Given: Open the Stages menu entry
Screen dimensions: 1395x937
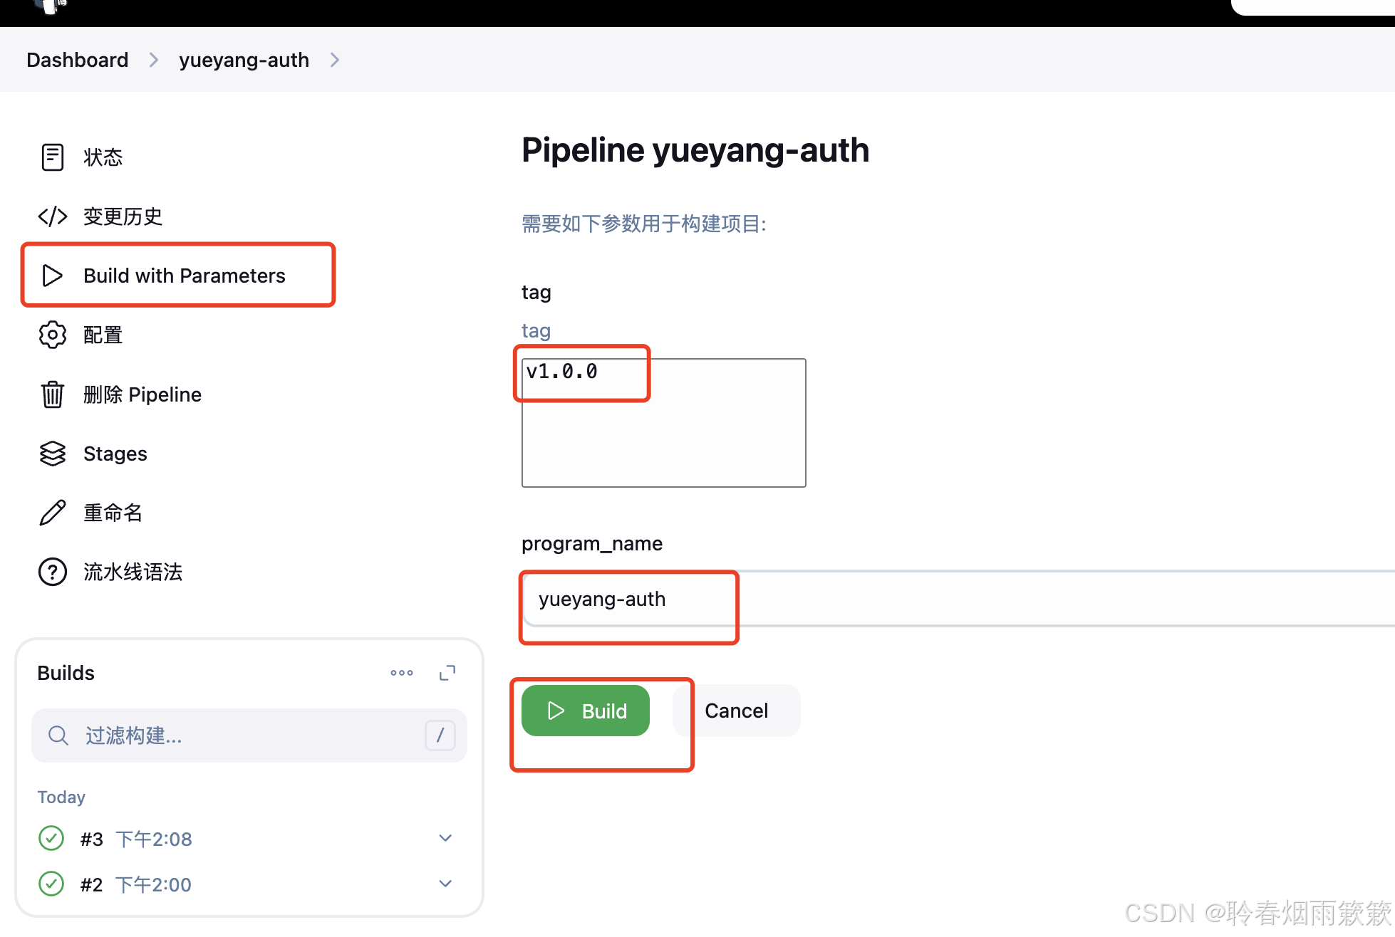Looking at the screenshot, I should [x=115, y=454].
